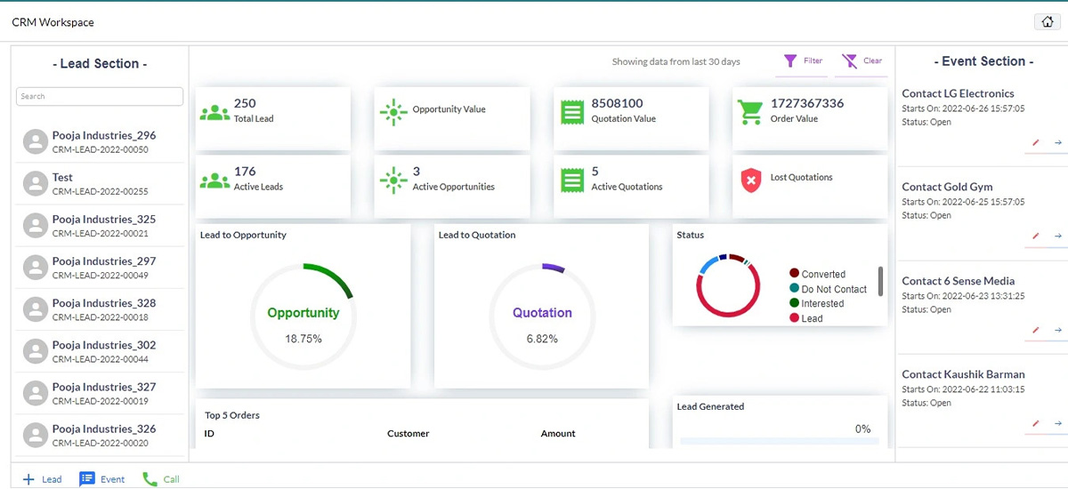The image size is (1068, 489).
Task: Click the ID column header
Action: [209, 434]
